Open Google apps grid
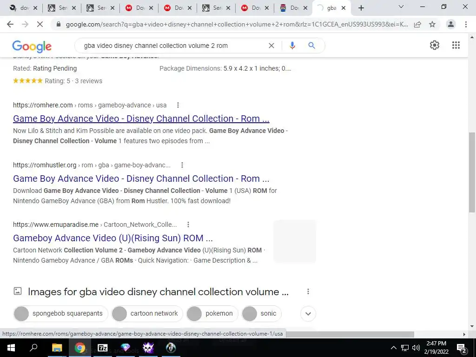 [x=456, y=45]
